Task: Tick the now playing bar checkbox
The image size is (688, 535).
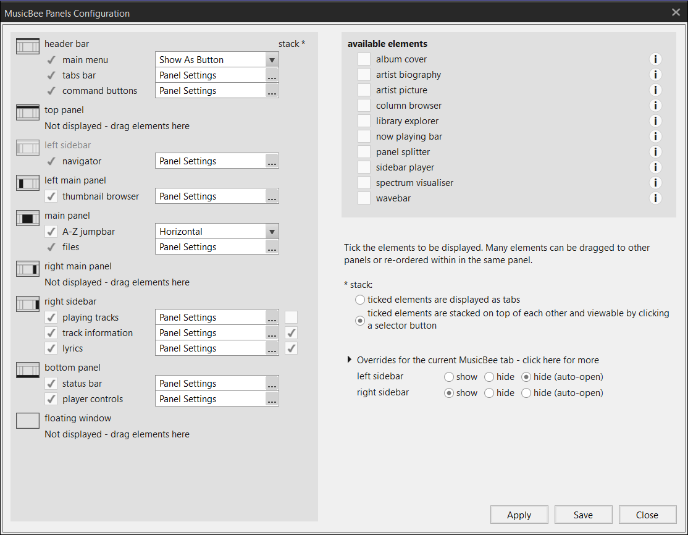Action: click(x=364, y=137)
